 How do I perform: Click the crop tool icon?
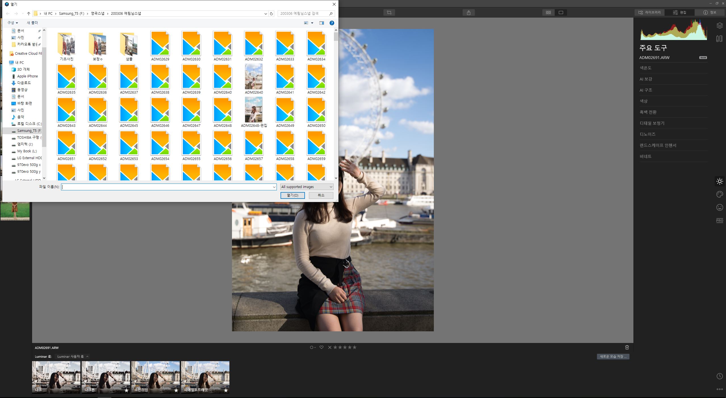[x=389, y=12]
